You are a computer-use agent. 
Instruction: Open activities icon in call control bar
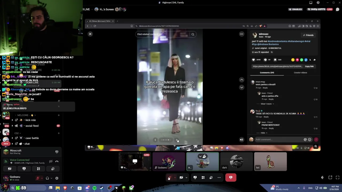[x=203, y=178]
